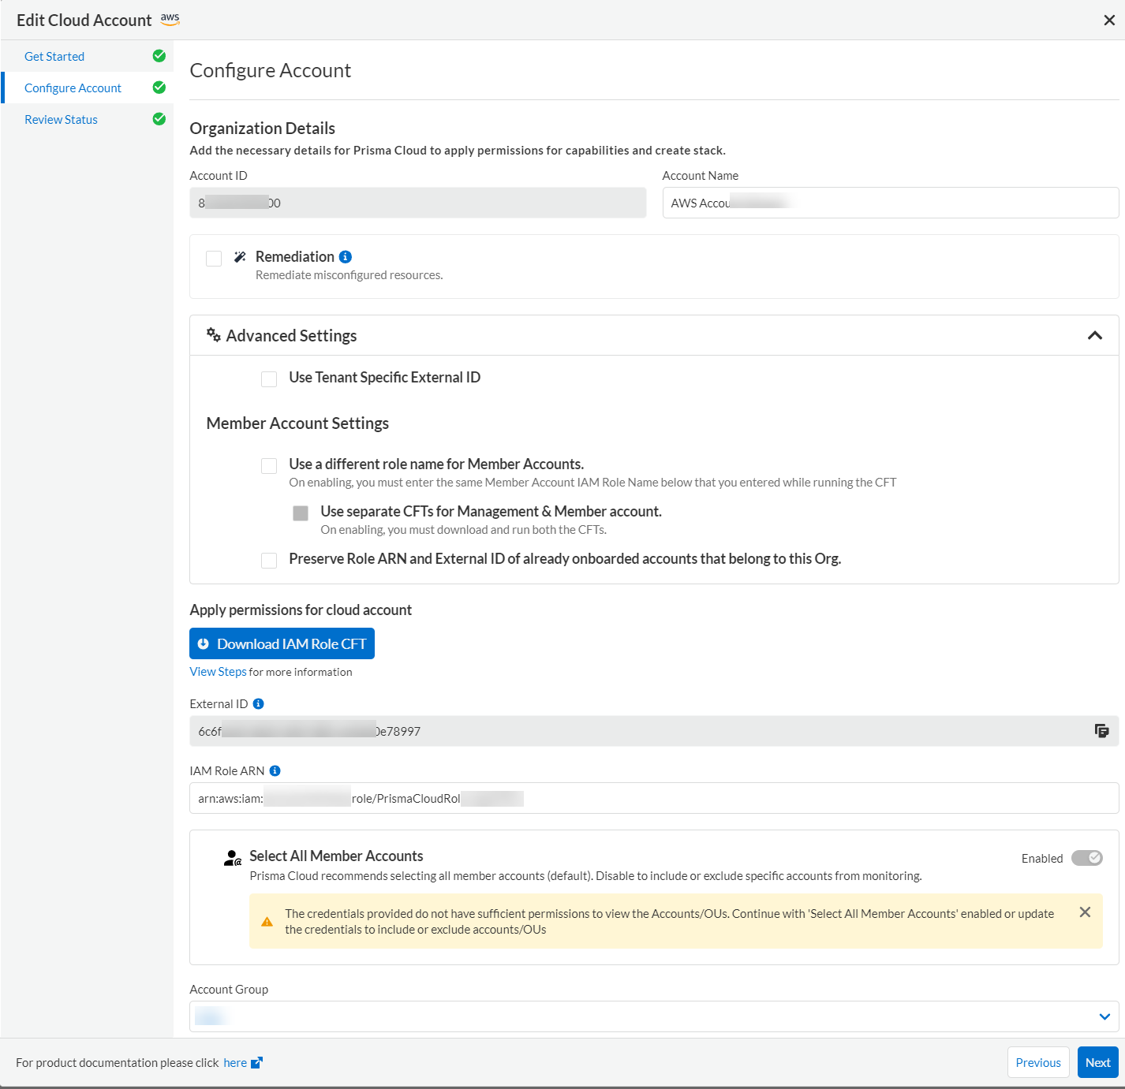Click the warning triangle icon
The width and height of the screenshot is (1125, 1089).
(267, 921)
